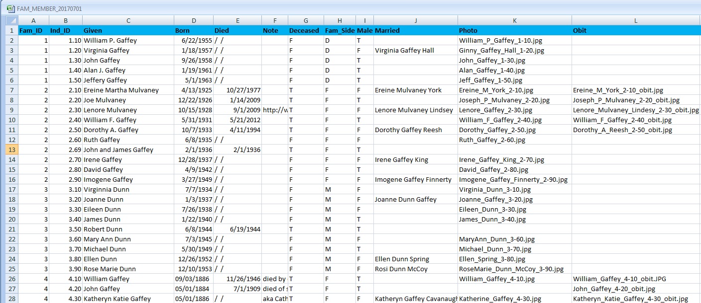The image size is (701, 303).
Task: Click the Excel workbook icon beside FAM_MEMBER_20170701
Action: (x=11, y=8)
